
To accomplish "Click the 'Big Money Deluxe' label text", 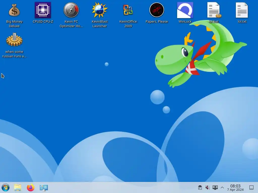I will point(14,24).
